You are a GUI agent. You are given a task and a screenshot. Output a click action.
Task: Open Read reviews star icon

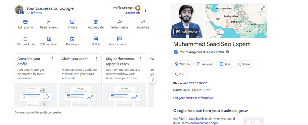click(49, 22)
